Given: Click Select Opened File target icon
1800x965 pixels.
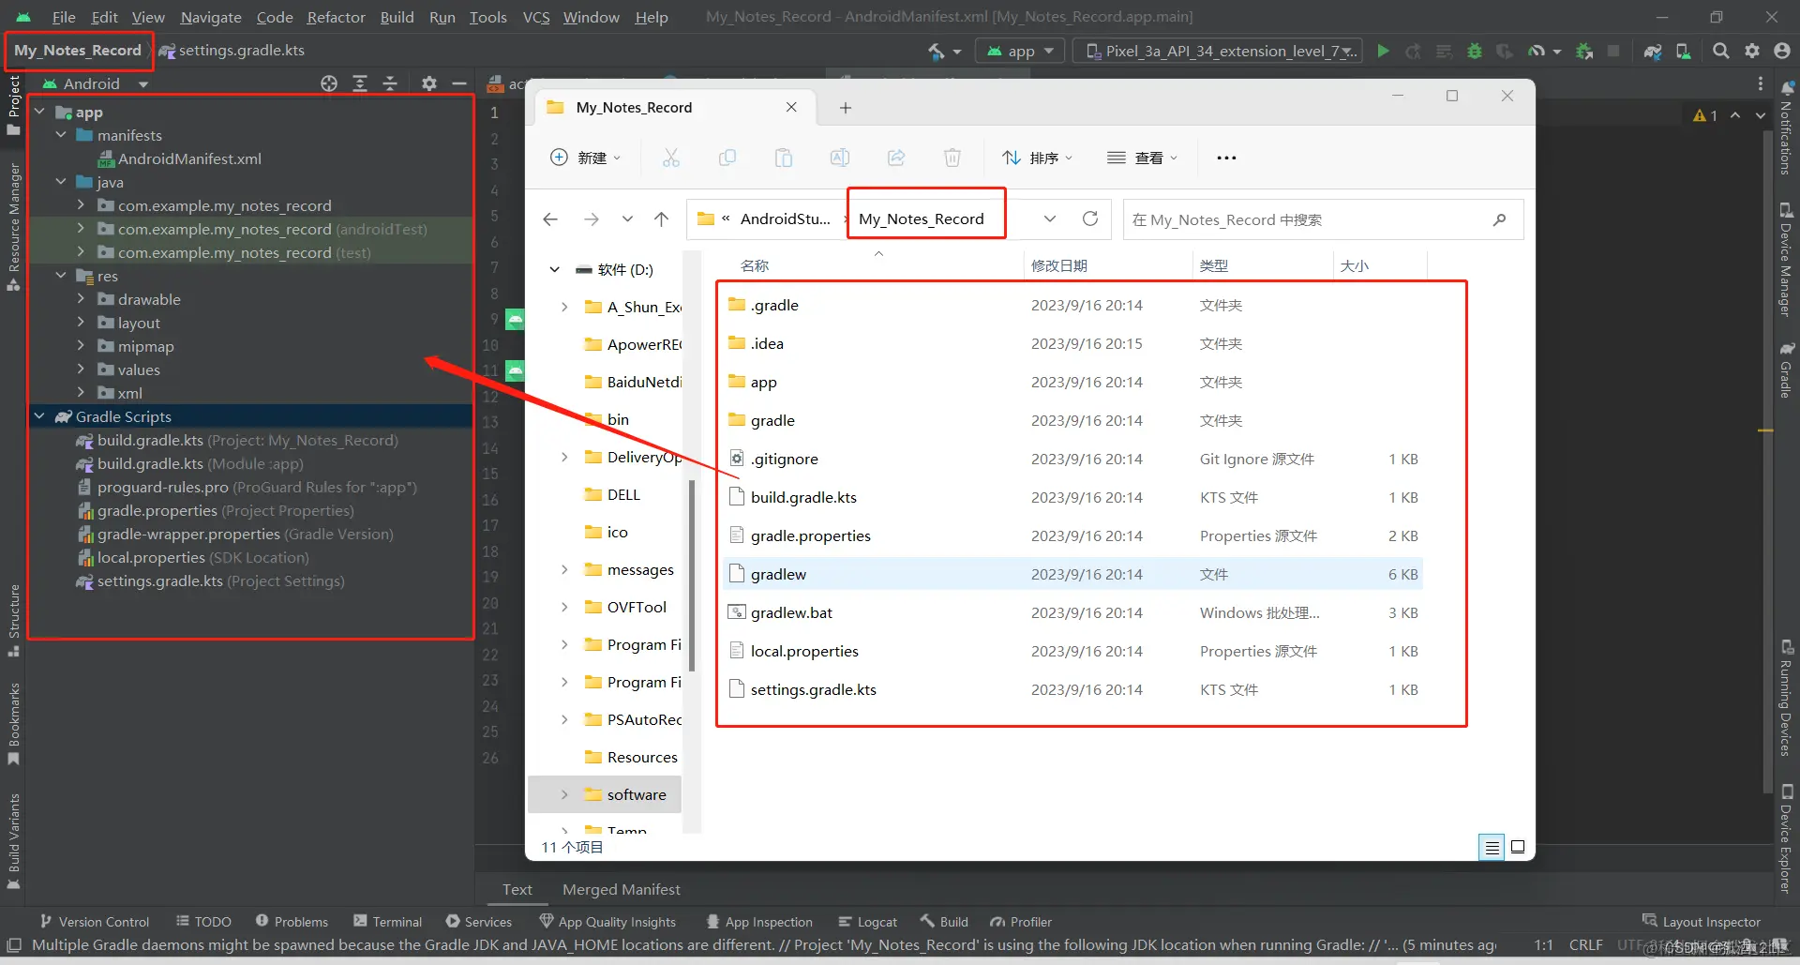Looking at the screenshot, I should pos(329,83).
